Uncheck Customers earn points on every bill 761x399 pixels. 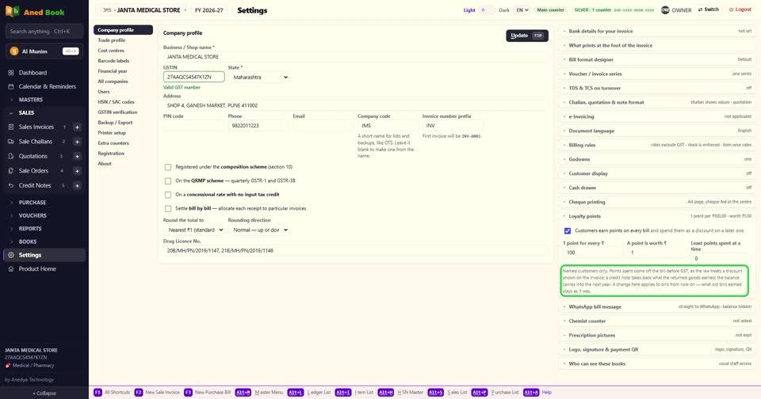[568, 230]
